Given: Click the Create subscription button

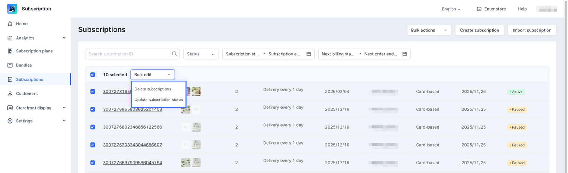Looking at the screenshot, I should click(479, 30).
